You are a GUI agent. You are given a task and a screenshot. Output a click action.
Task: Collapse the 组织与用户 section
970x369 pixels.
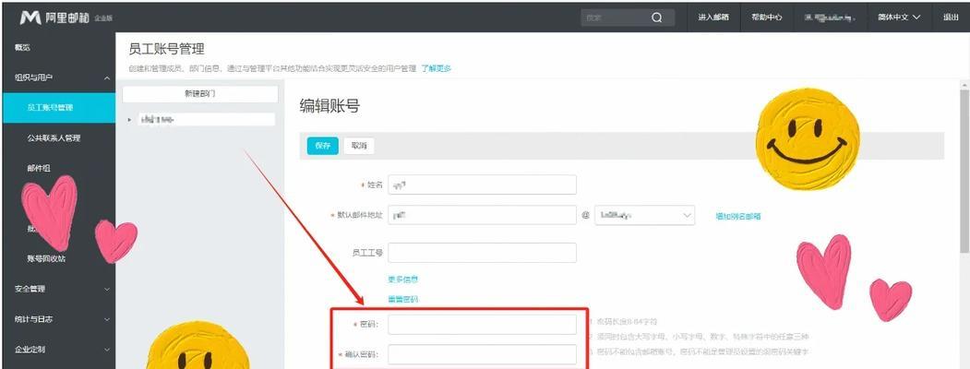[57, 77]
